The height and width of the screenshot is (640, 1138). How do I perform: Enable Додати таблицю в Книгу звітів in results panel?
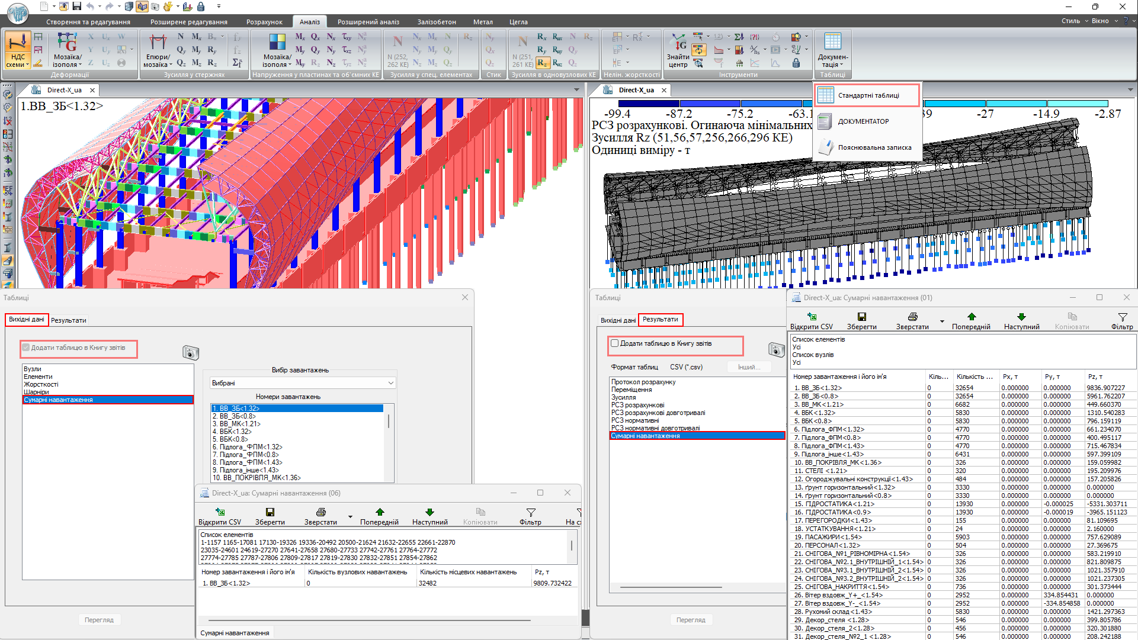615,343
